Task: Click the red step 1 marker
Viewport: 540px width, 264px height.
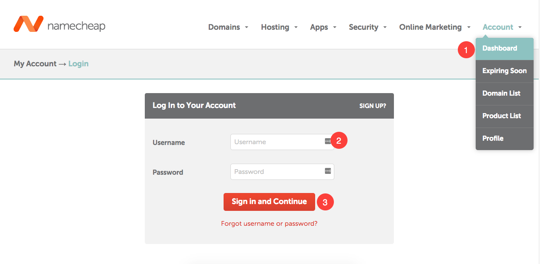Action: tap(466, 50)
